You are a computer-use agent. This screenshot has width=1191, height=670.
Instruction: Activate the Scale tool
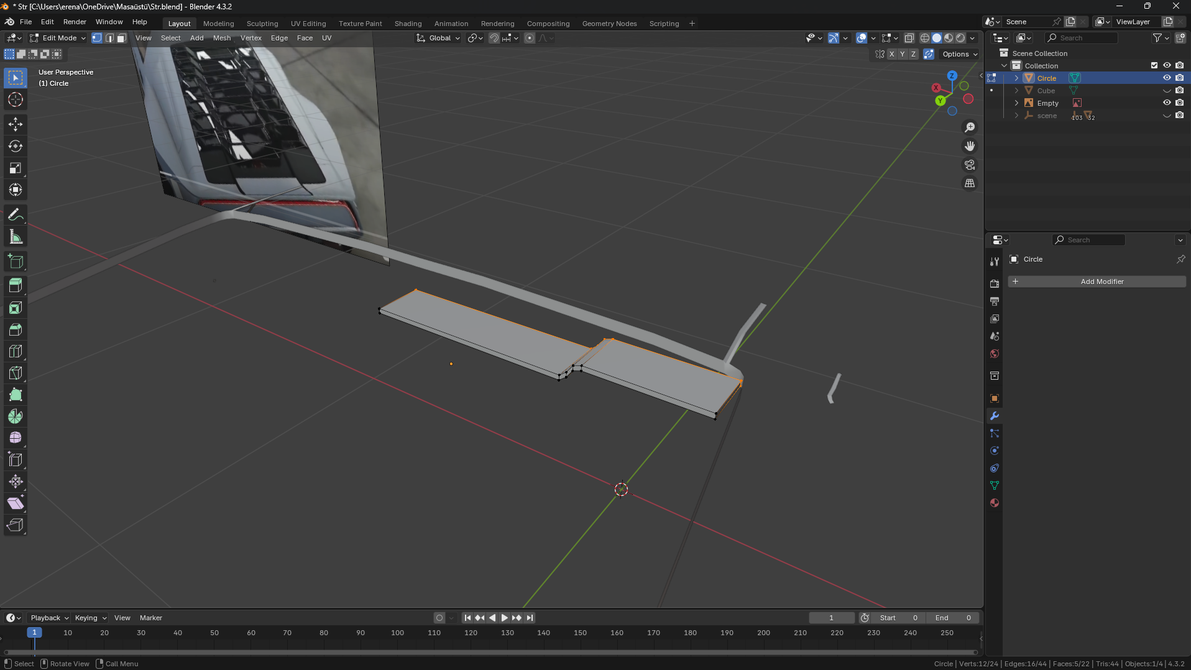[16, 168]
